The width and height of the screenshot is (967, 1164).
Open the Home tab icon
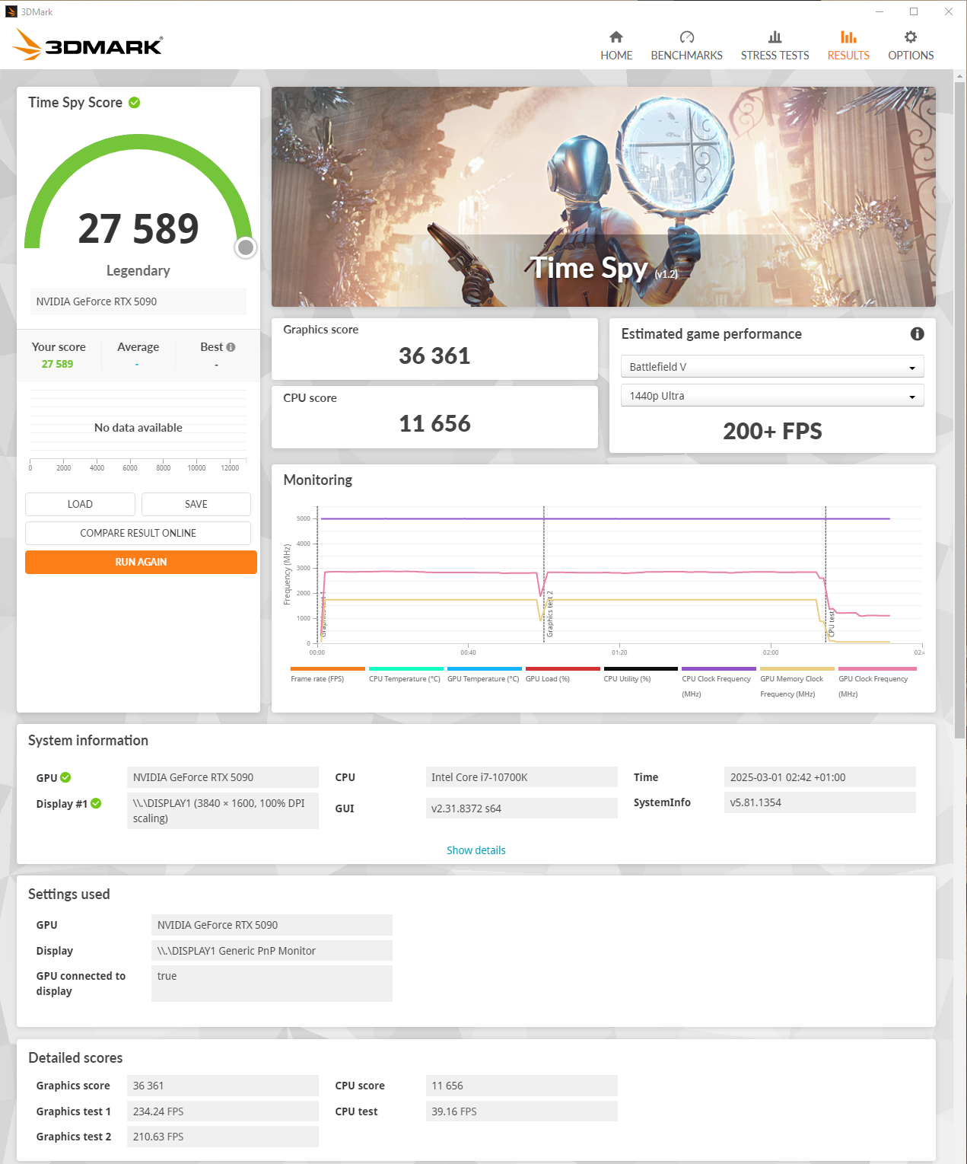pos(616,37)
